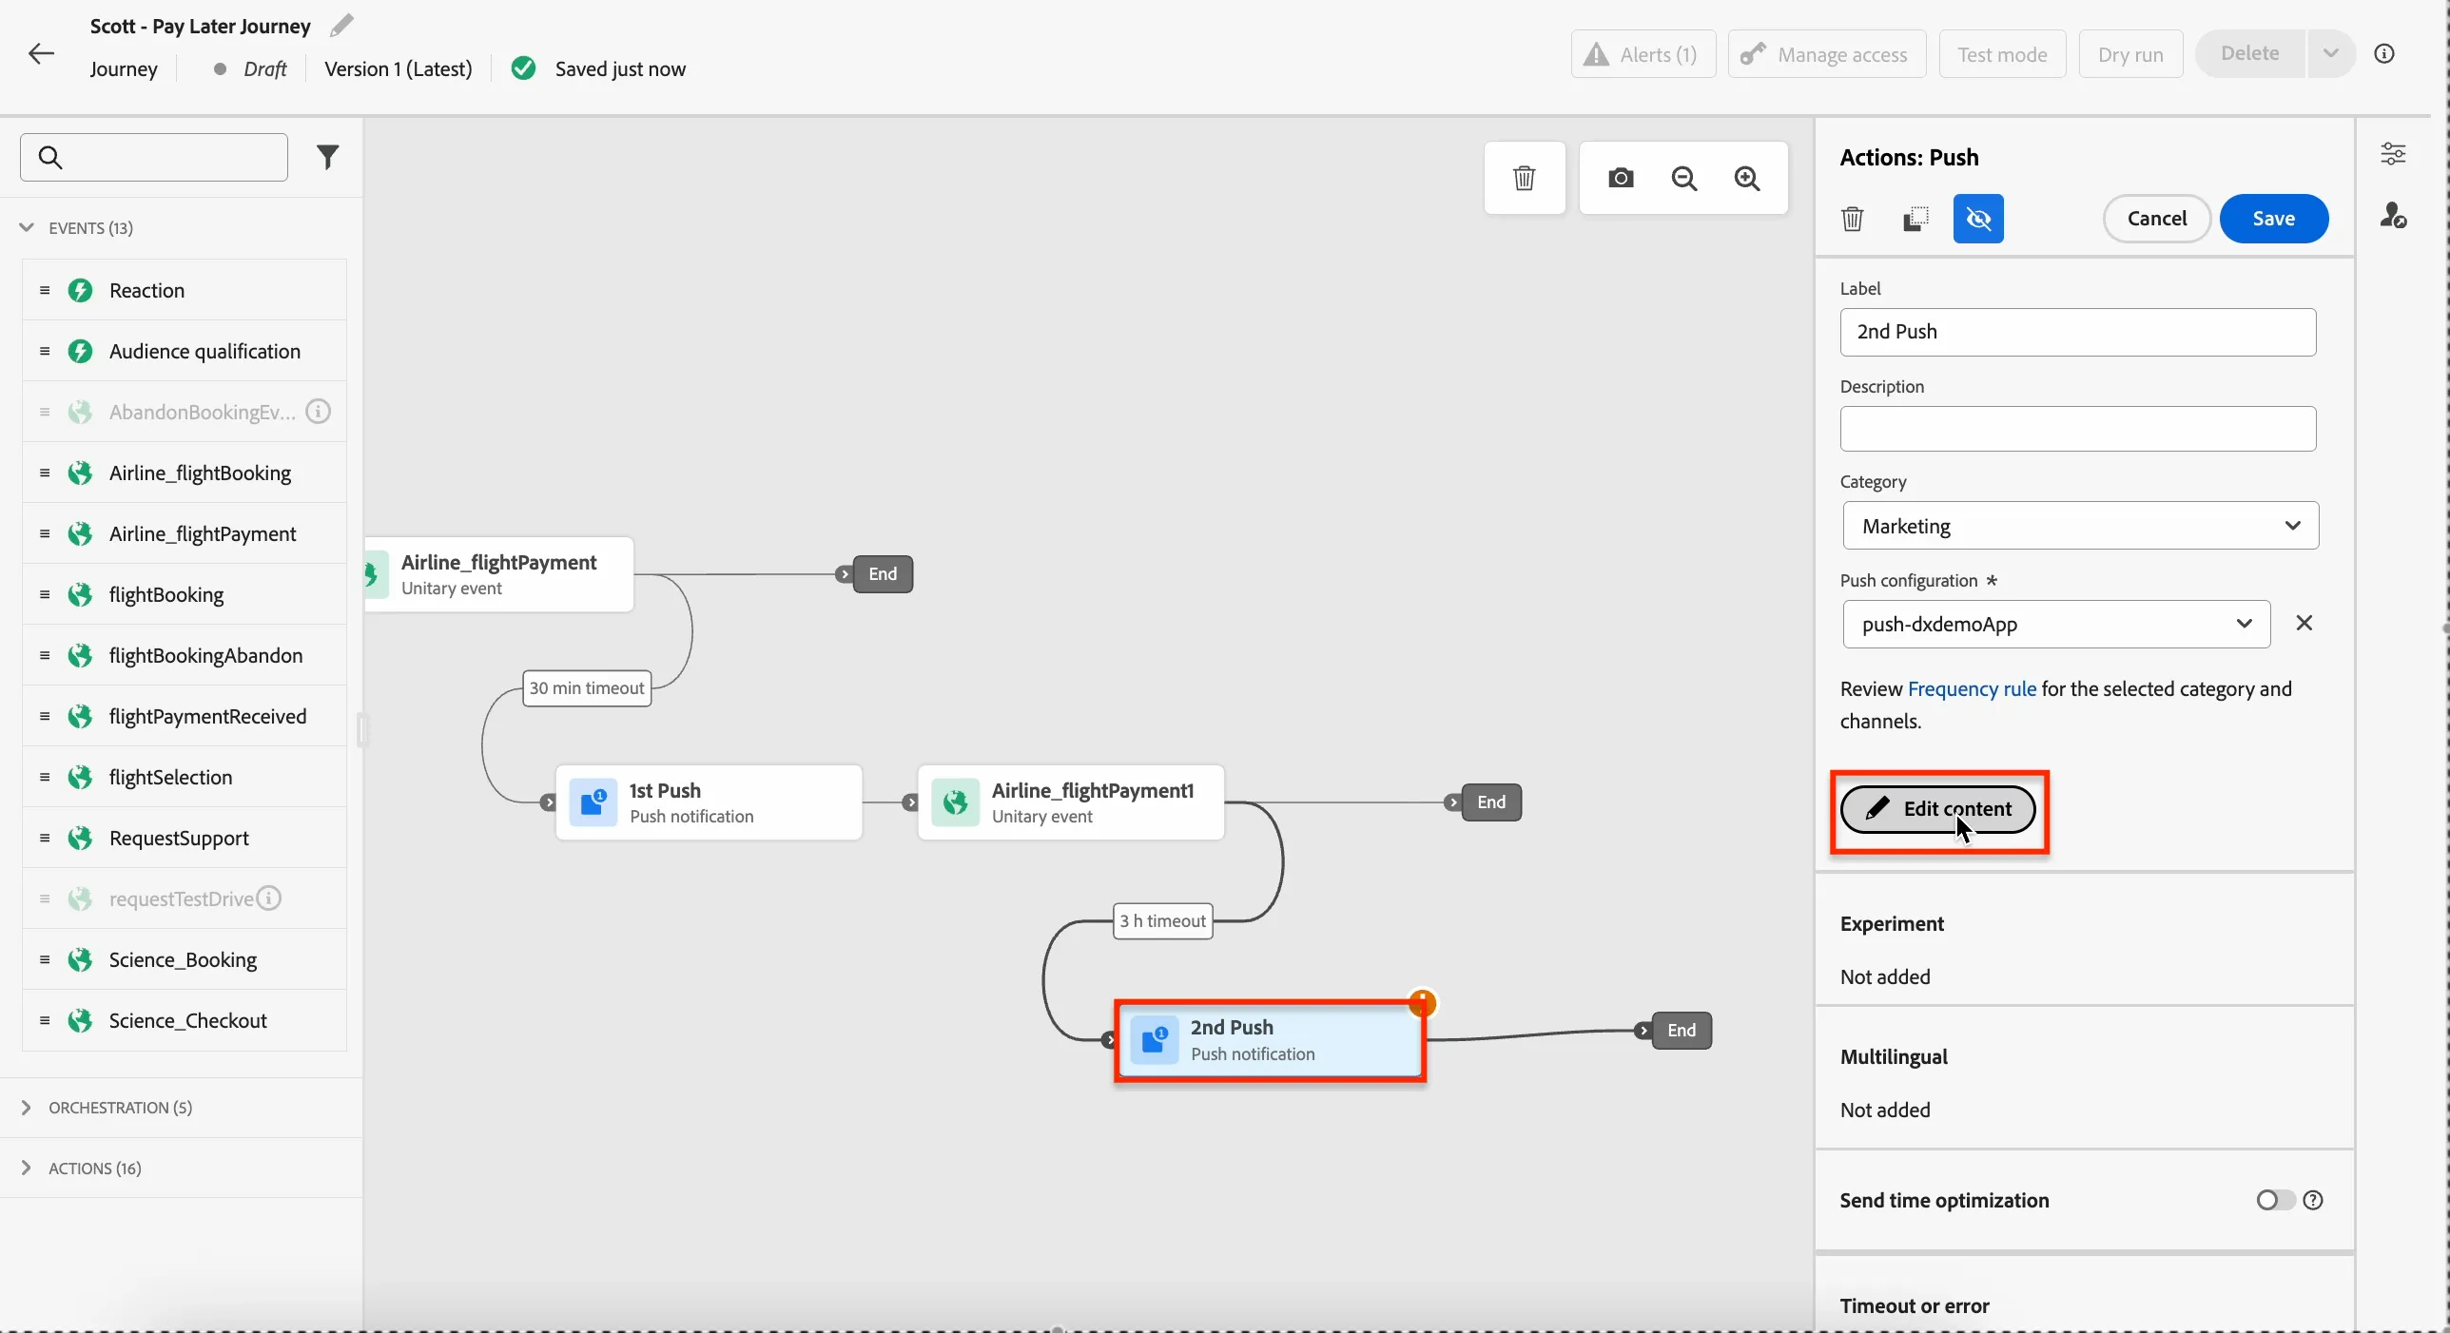Select the flightPaymentReceived event
The height and width of the screenshot is (1333, 2450).
[185, 716]
